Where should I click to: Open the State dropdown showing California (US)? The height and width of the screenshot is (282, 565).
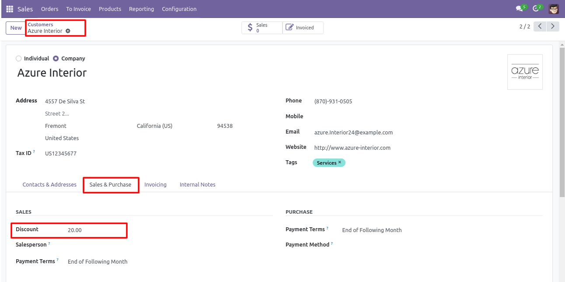click(x=175, y=126)
